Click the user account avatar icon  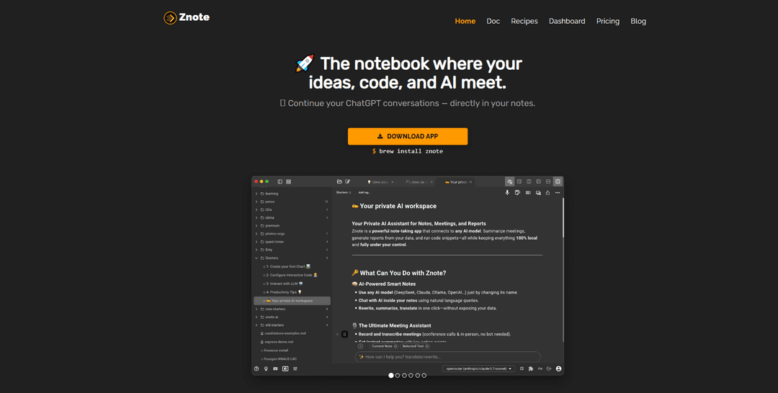(x=559, y=369)
